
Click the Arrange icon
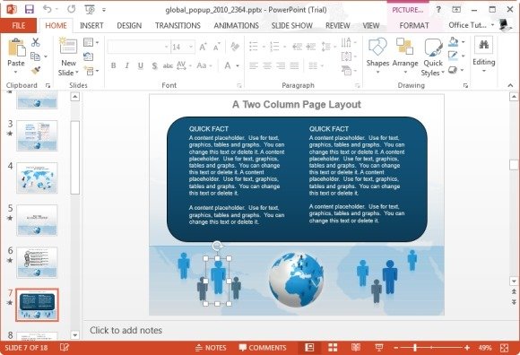(x=405, y=56)
